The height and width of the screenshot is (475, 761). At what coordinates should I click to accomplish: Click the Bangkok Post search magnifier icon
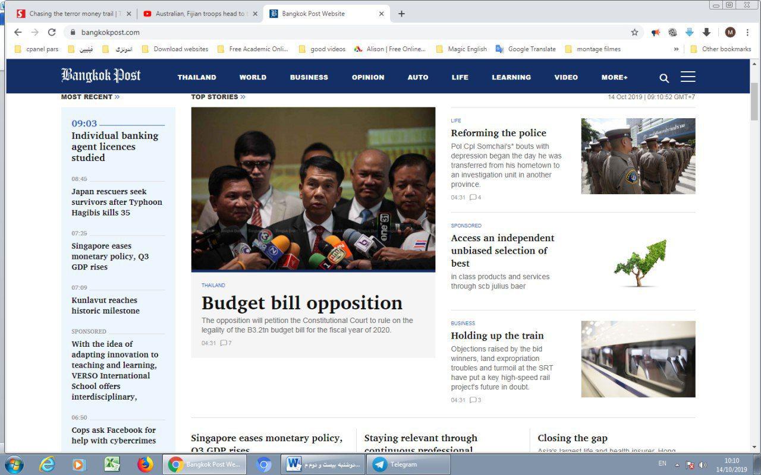[664, 78]
